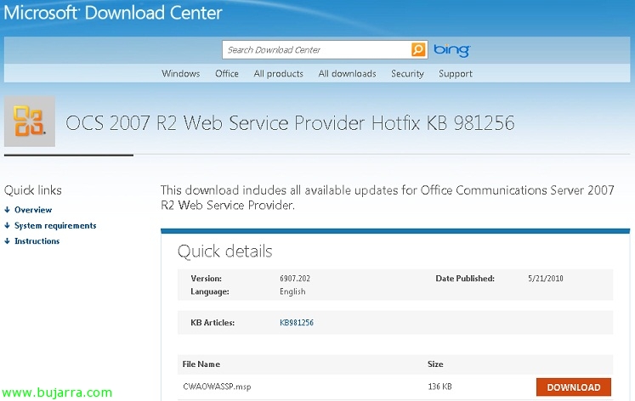Viewport: 635px width, 401px height.
Task: Open the Office navigation menu
Action: [x=227, y=74]
